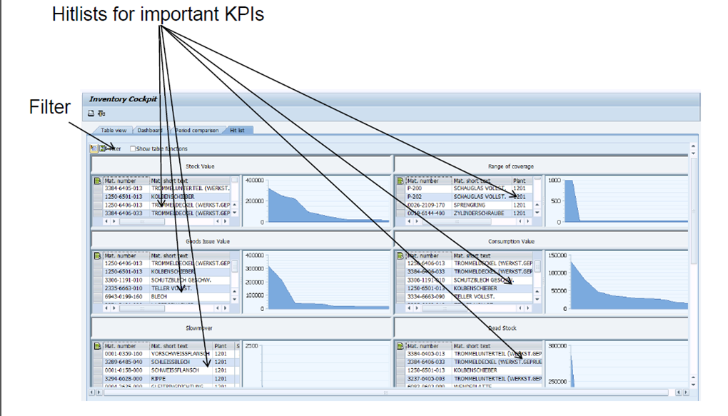Image resolution: width=728 pixels, height=416 pixels.
Task: Click the Print icon in the toolbar
Action: [x=91, y=113]
